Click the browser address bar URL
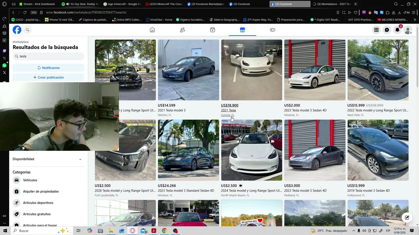Viewport: 419px width, 235px height. pyautogui.click(x=86, y=12)
